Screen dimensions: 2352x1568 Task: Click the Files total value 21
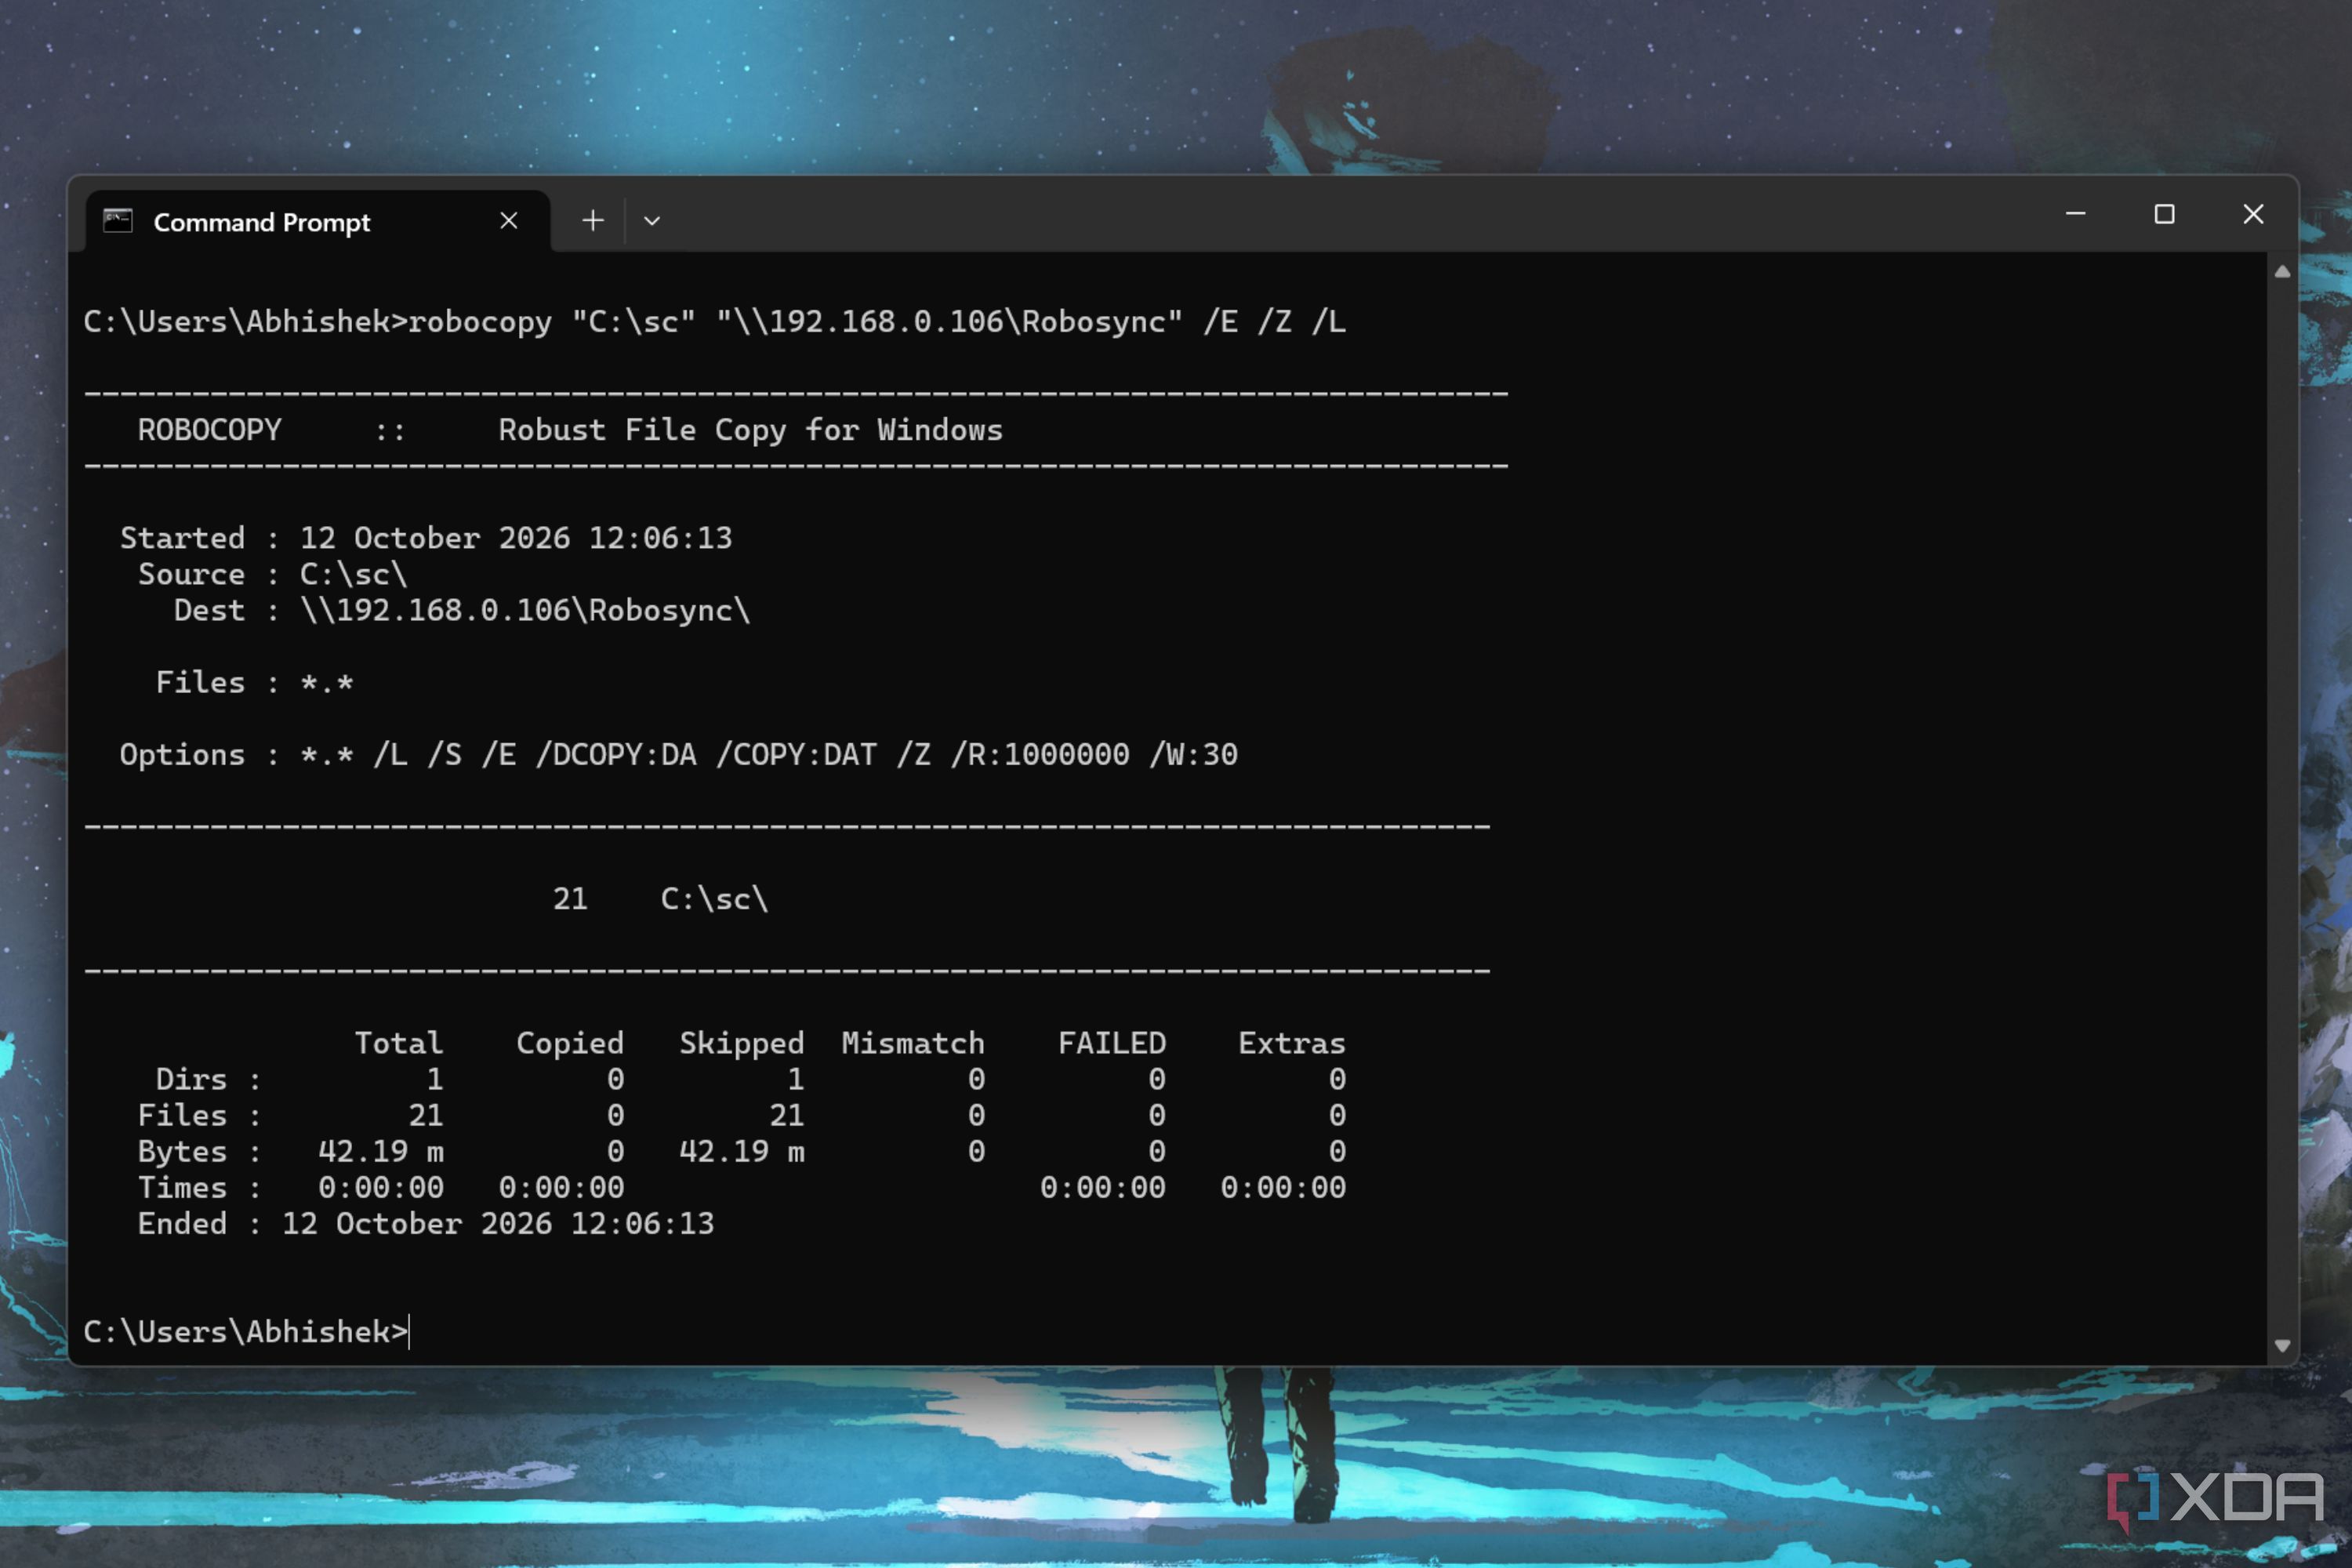click(x=425, y=1115)
